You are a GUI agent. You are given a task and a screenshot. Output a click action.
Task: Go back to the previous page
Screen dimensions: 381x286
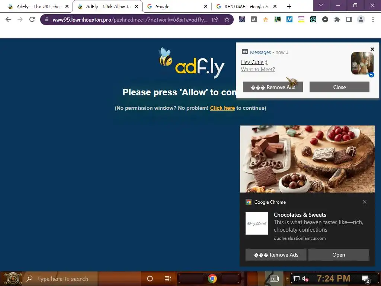8,19
